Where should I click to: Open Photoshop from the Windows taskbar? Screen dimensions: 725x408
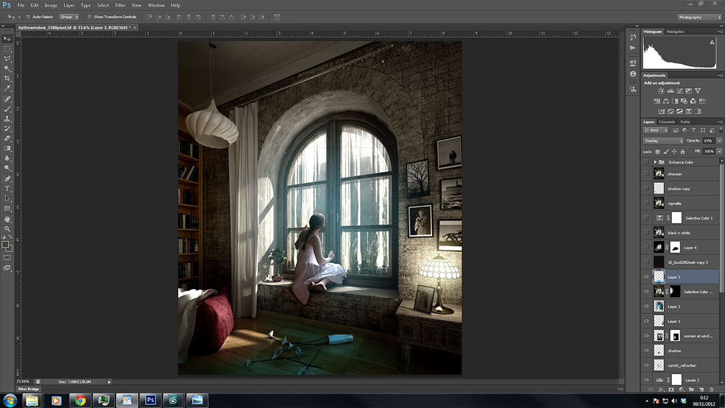tap(150, 400)
